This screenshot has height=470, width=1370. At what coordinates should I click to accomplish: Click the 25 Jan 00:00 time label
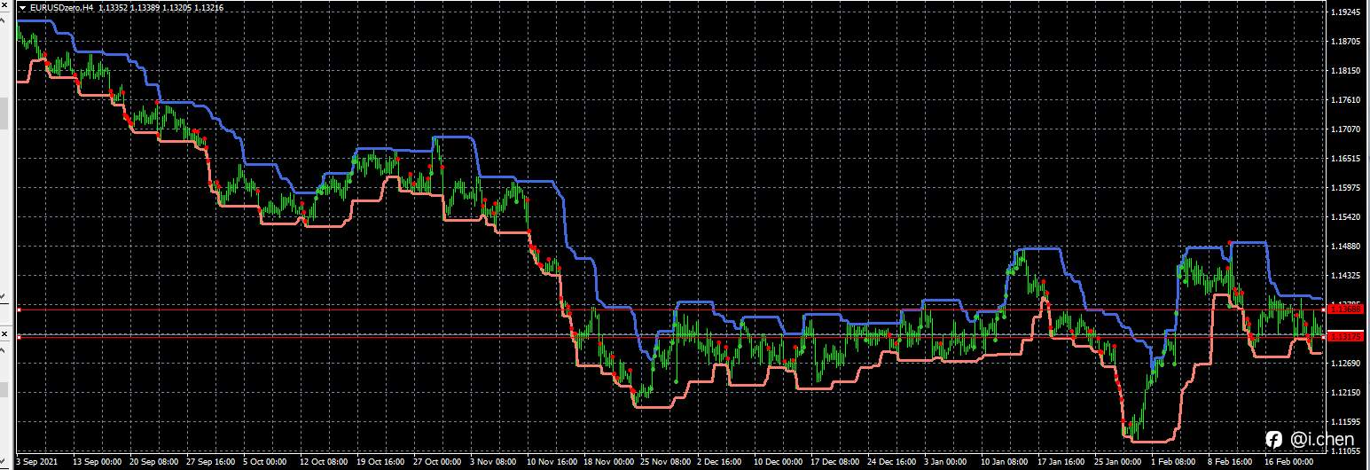pyautogui.click(x=1118, y=462)
